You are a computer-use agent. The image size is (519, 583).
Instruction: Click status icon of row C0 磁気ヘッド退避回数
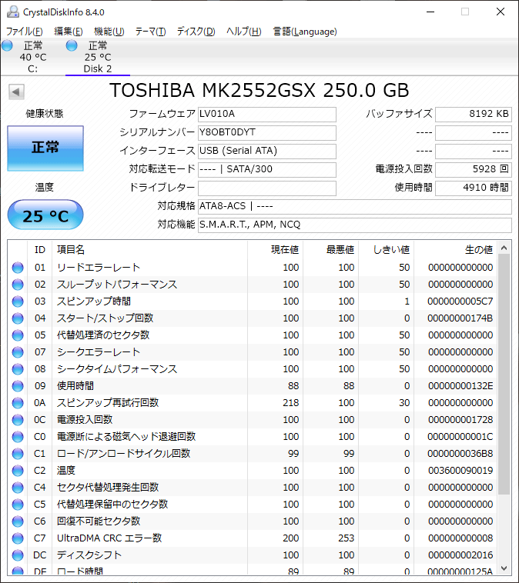coord(18,437)
